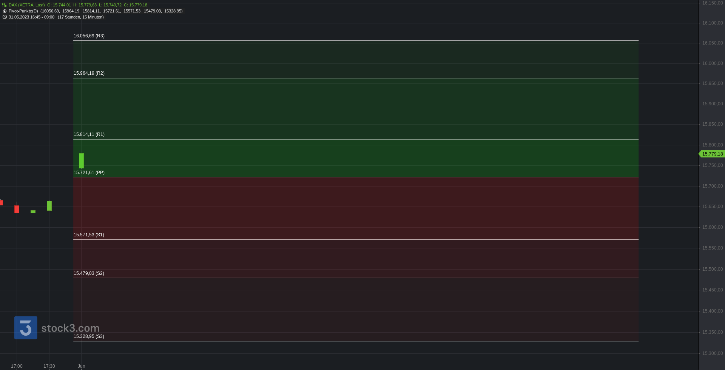Select the DAX (XETRA, Last) title

coord(26,5)
